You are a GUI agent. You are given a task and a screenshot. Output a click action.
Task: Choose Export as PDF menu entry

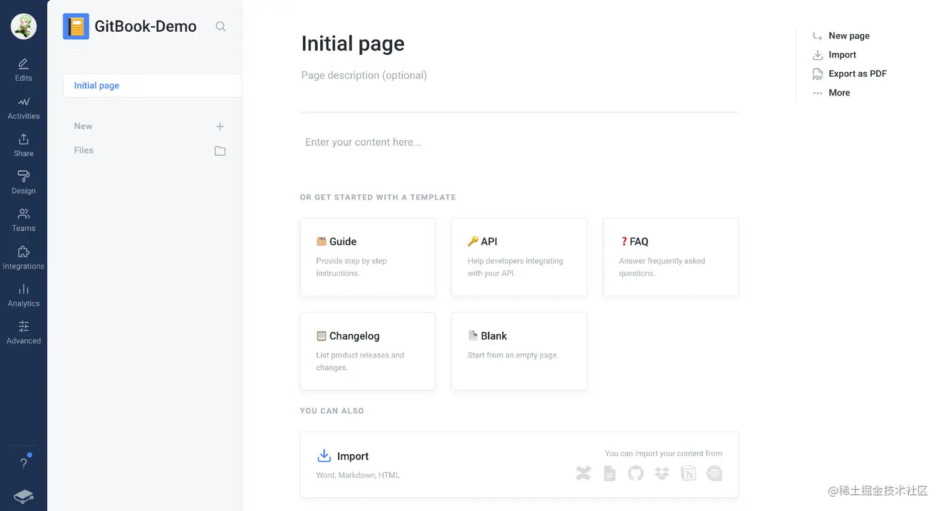coord(857,74)
